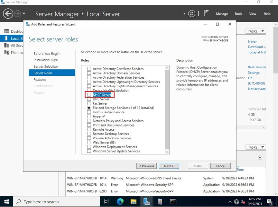Screen dimensions: 278x207
Task: Click the Never link in Properties
Action: tap(252, 42)
